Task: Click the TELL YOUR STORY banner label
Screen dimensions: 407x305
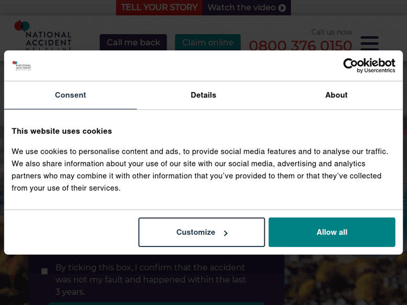Action: pyautogui.click(x=159, y=8)
